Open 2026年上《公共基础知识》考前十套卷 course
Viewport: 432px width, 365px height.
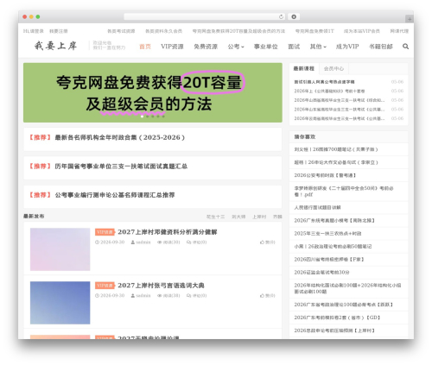pyautogui.click(x=329, y=91)
